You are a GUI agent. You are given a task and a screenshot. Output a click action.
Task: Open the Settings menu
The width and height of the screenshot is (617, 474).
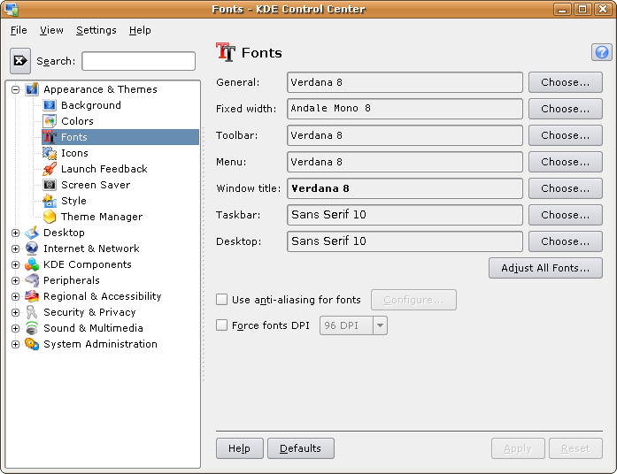pyautogui.click(x=96, y=30)
